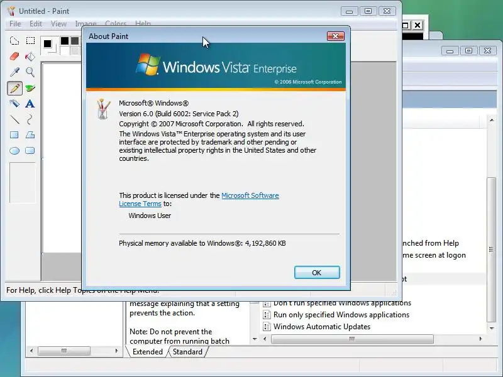The height and width of the screenshot is (377, 503).
Task: Click icon beside Run only specified Windows applications
Action: [x=267, y=315]
